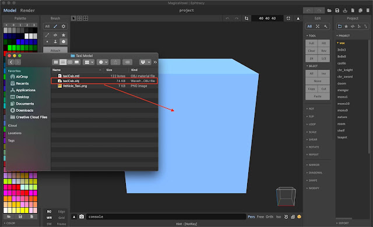Toggle WR display option

click(49, 218)
